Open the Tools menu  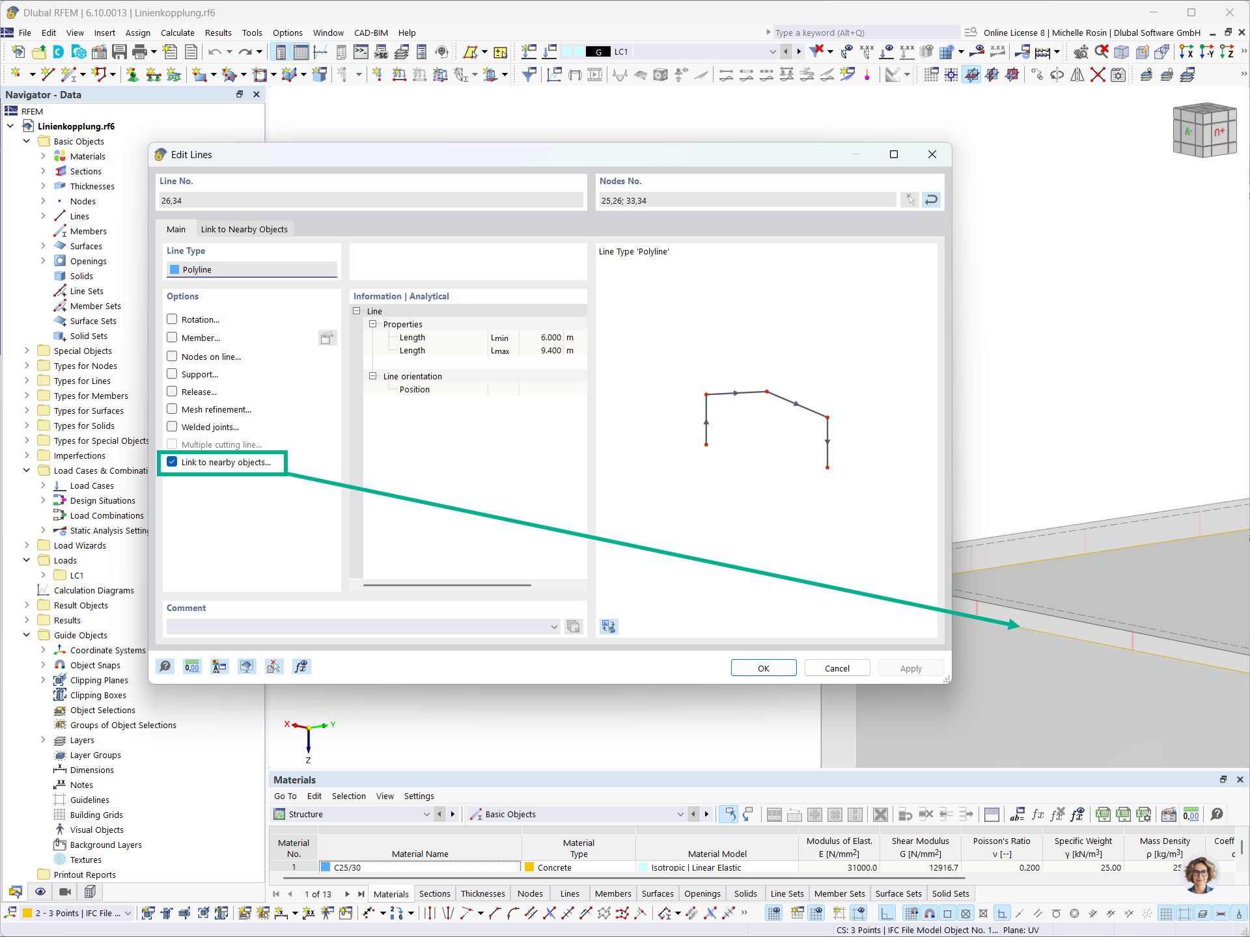pos(252,33)
